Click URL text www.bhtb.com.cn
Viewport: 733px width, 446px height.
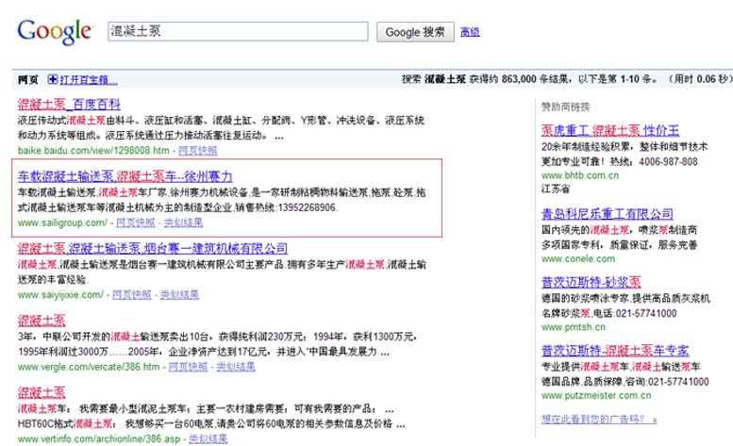coord(579,175)
